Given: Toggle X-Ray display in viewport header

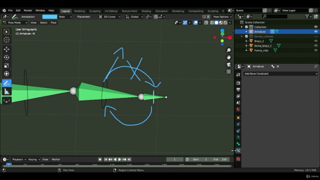Looking at the screenshot, I should (206, 22).
